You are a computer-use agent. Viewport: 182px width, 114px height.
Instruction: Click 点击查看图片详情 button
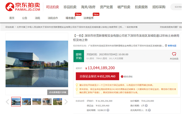pos(58,92)
